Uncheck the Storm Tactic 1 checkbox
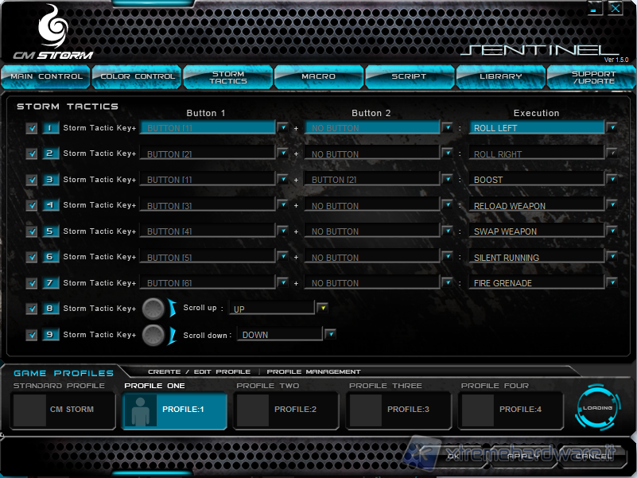 [32, 128]
